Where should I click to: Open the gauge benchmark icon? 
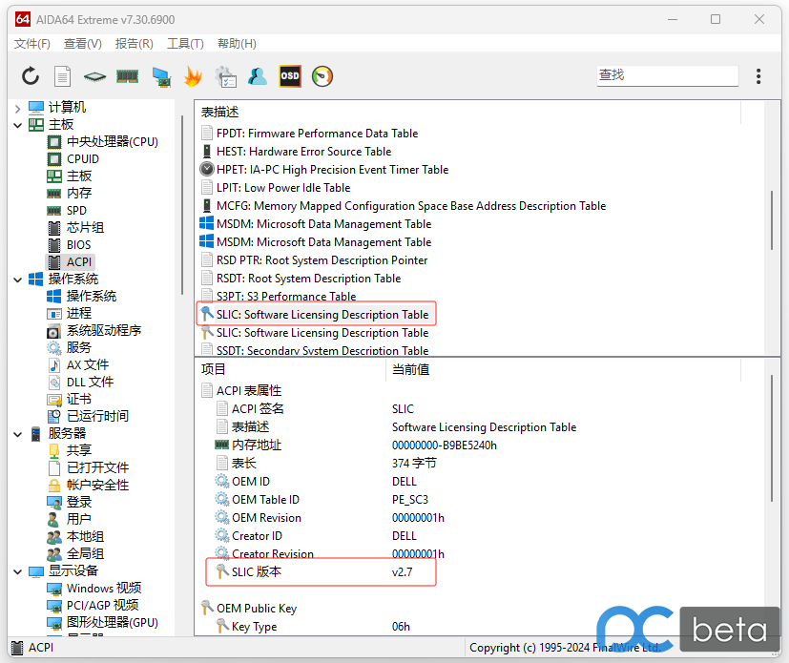tap(322, 76)
